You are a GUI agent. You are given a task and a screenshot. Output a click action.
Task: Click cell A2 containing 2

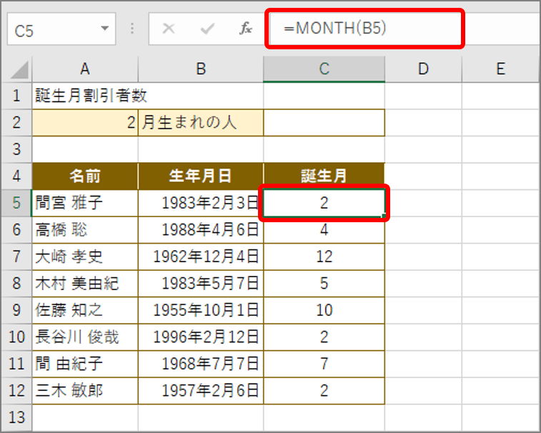[85, 122]
